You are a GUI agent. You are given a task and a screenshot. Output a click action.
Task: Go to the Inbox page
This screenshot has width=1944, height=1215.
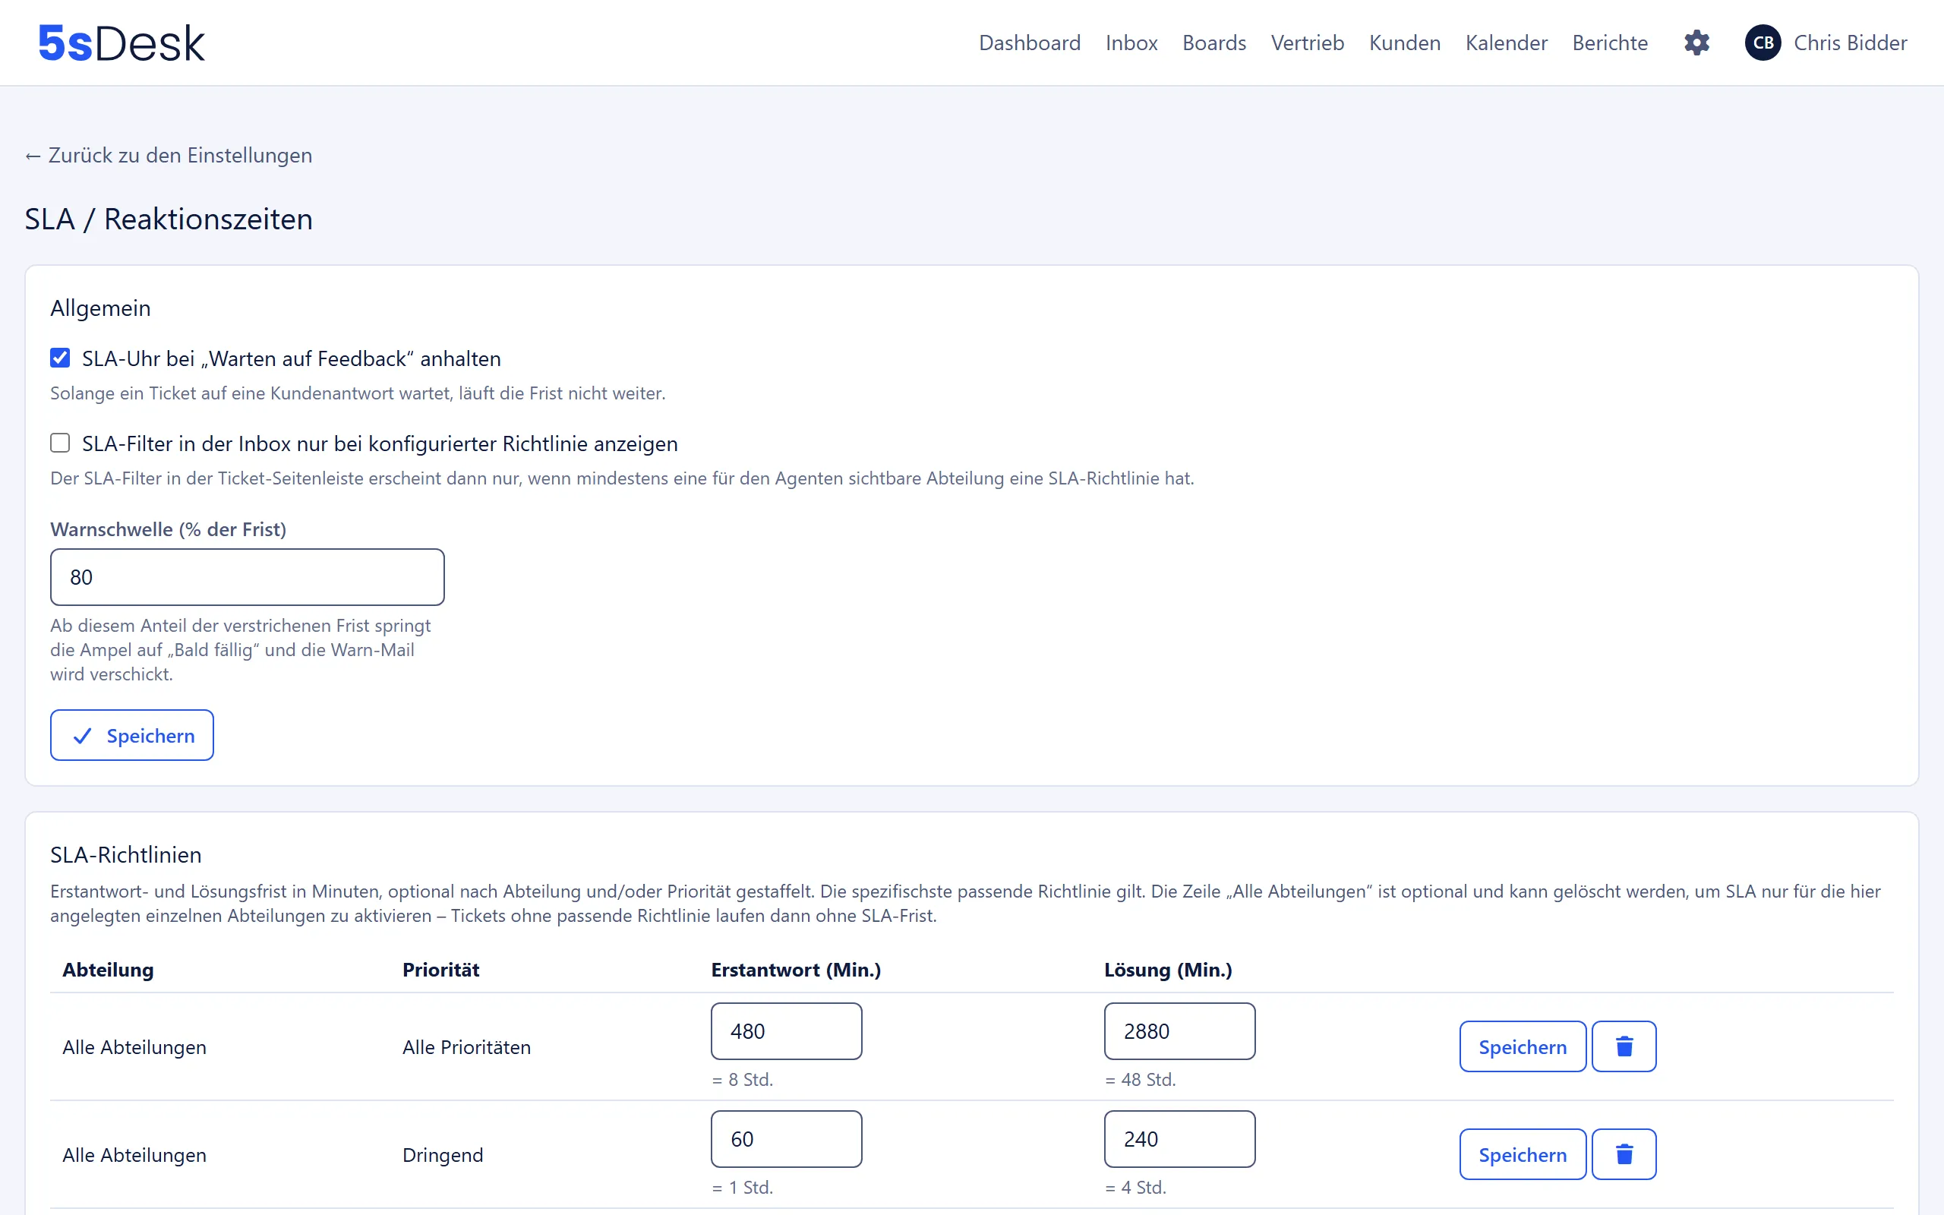(x=1131, y=43)
